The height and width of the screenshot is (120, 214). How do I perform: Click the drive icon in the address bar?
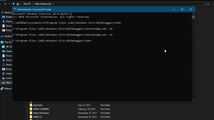18,4
